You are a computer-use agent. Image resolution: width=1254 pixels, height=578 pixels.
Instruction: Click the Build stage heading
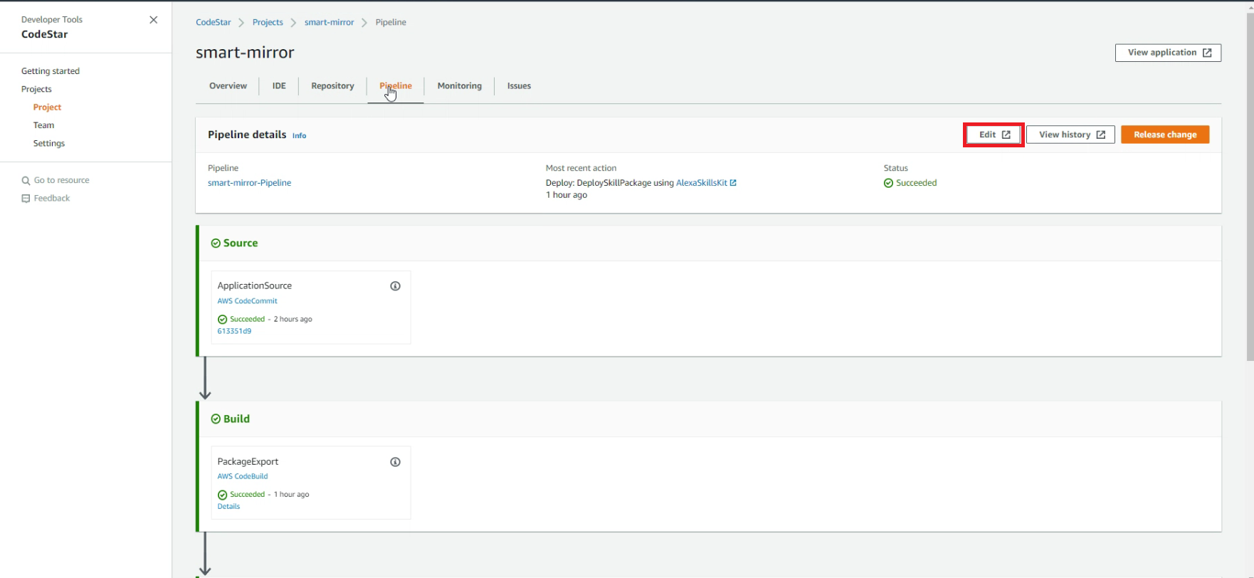(x=236, y=419)
